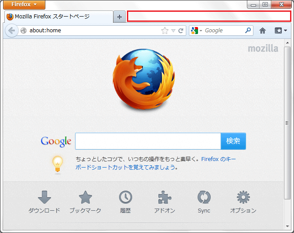Click the Google search box on the page
This screenshot has width=294, height=233.
click(x=148, y=141)
